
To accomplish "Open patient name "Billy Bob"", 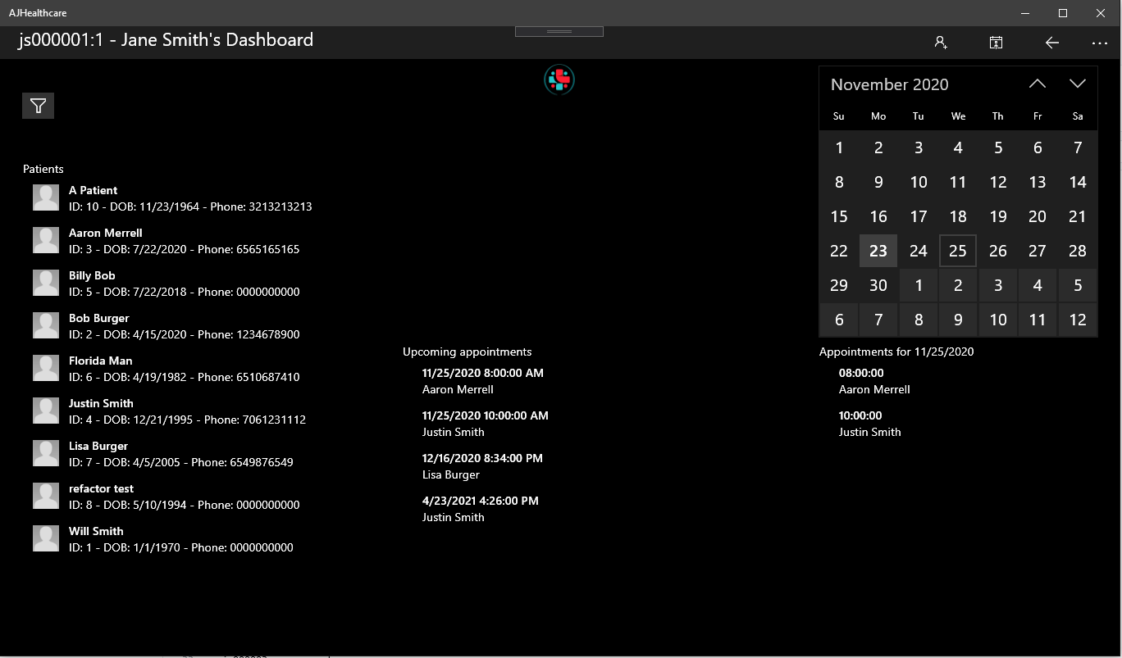I will 92,275.
